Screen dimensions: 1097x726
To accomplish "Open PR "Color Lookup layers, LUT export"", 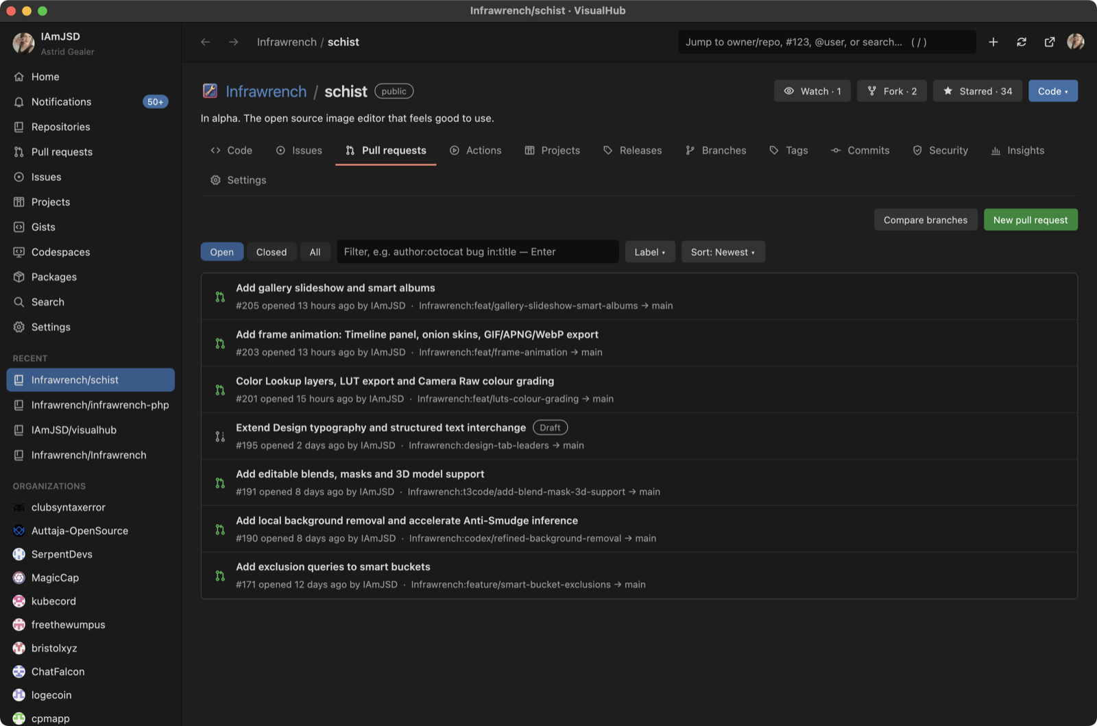I will (x=395, y=381).
